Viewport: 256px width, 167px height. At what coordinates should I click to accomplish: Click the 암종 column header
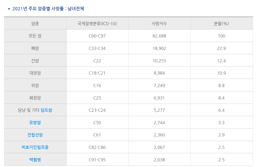(35, 24)
